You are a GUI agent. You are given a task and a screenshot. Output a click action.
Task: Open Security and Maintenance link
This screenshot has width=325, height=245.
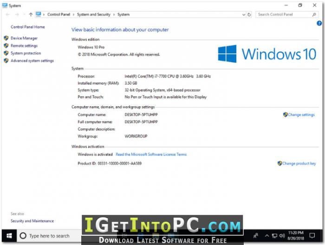click(x=32, y=221)
